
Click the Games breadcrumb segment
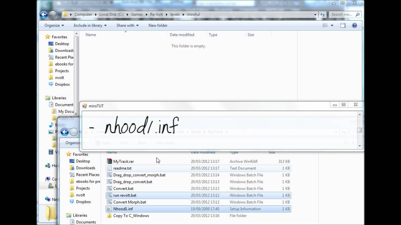(137, 14)
